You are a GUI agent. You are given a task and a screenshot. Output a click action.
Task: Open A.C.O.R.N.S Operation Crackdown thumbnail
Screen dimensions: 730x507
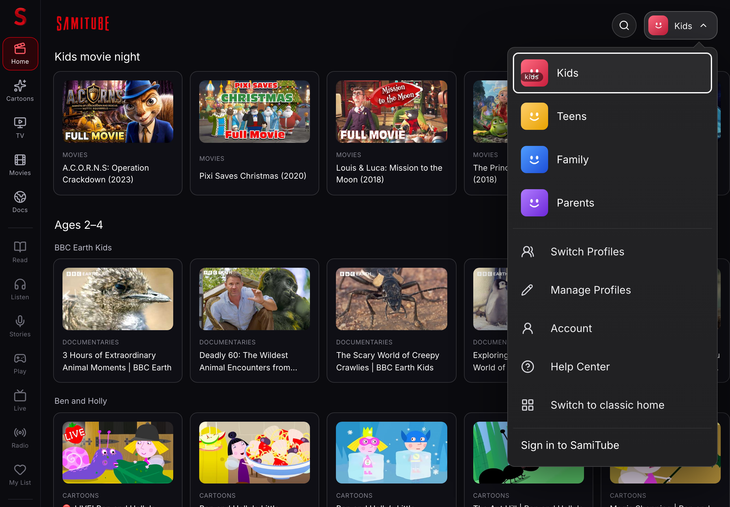point(118,112)
